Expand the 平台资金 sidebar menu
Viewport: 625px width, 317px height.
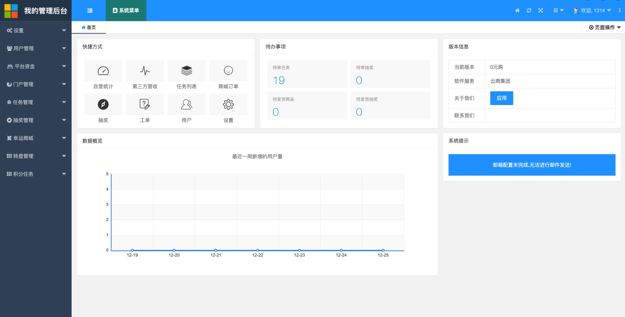36,66
